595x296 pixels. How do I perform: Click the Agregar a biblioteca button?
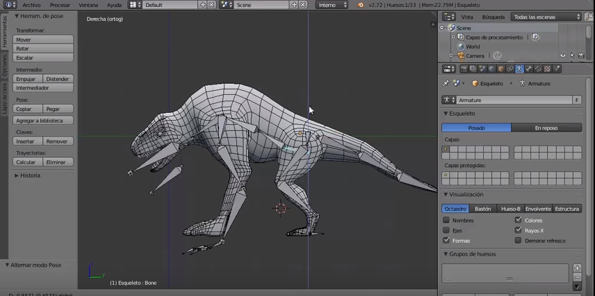pos(43,121)
